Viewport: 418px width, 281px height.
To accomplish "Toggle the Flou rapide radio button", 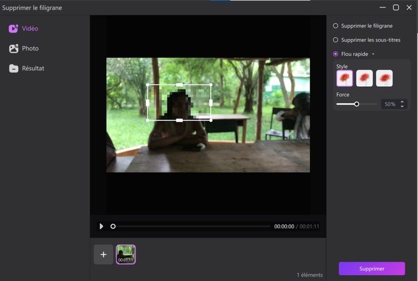I will click(x=336, y=54).
